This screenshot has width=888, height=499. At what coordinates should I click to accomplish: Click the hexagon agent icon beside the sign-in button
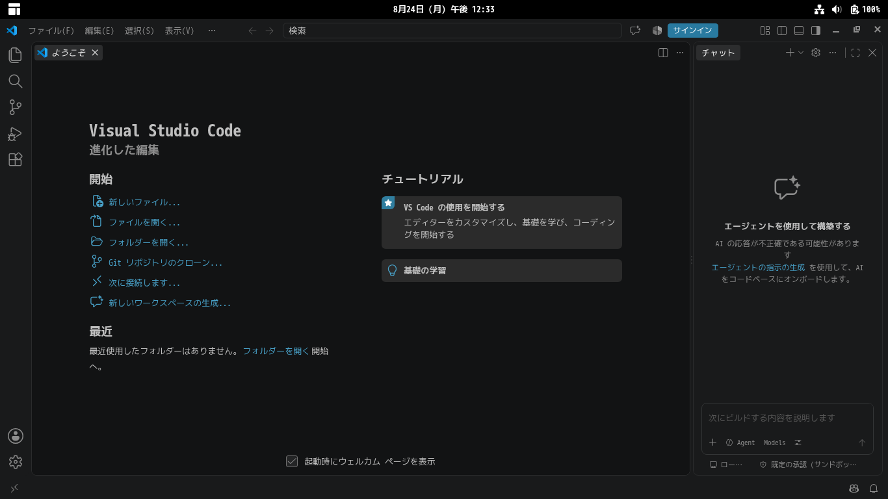[x=657, y=31]
